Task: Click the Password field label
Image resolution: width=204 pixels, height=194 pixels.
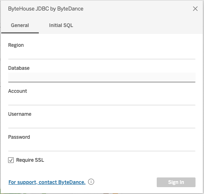Action: pos(19,137)
